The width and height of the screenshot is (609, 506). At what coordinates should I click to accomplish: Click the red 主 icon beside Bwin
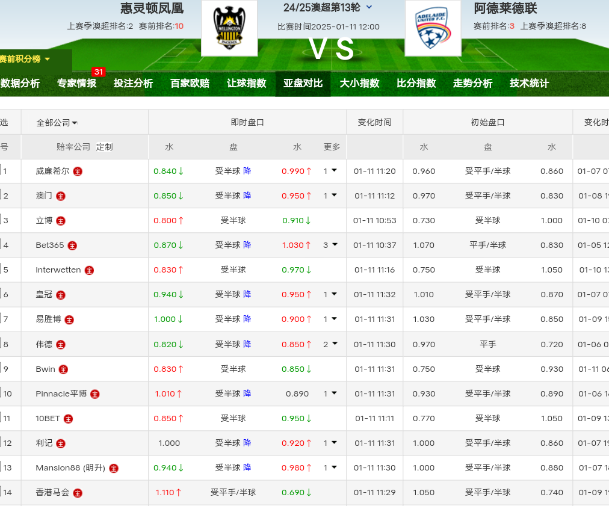tap(63, 369)
